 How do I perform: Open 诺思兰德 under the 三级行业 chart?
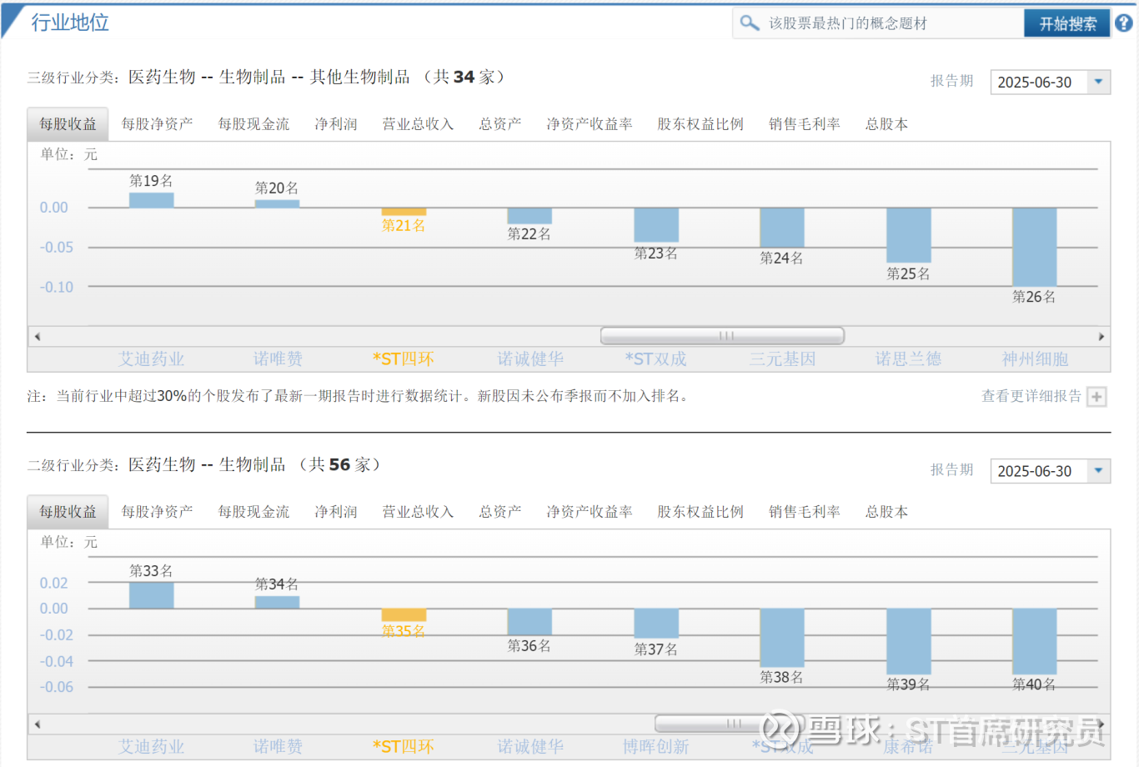908,359
